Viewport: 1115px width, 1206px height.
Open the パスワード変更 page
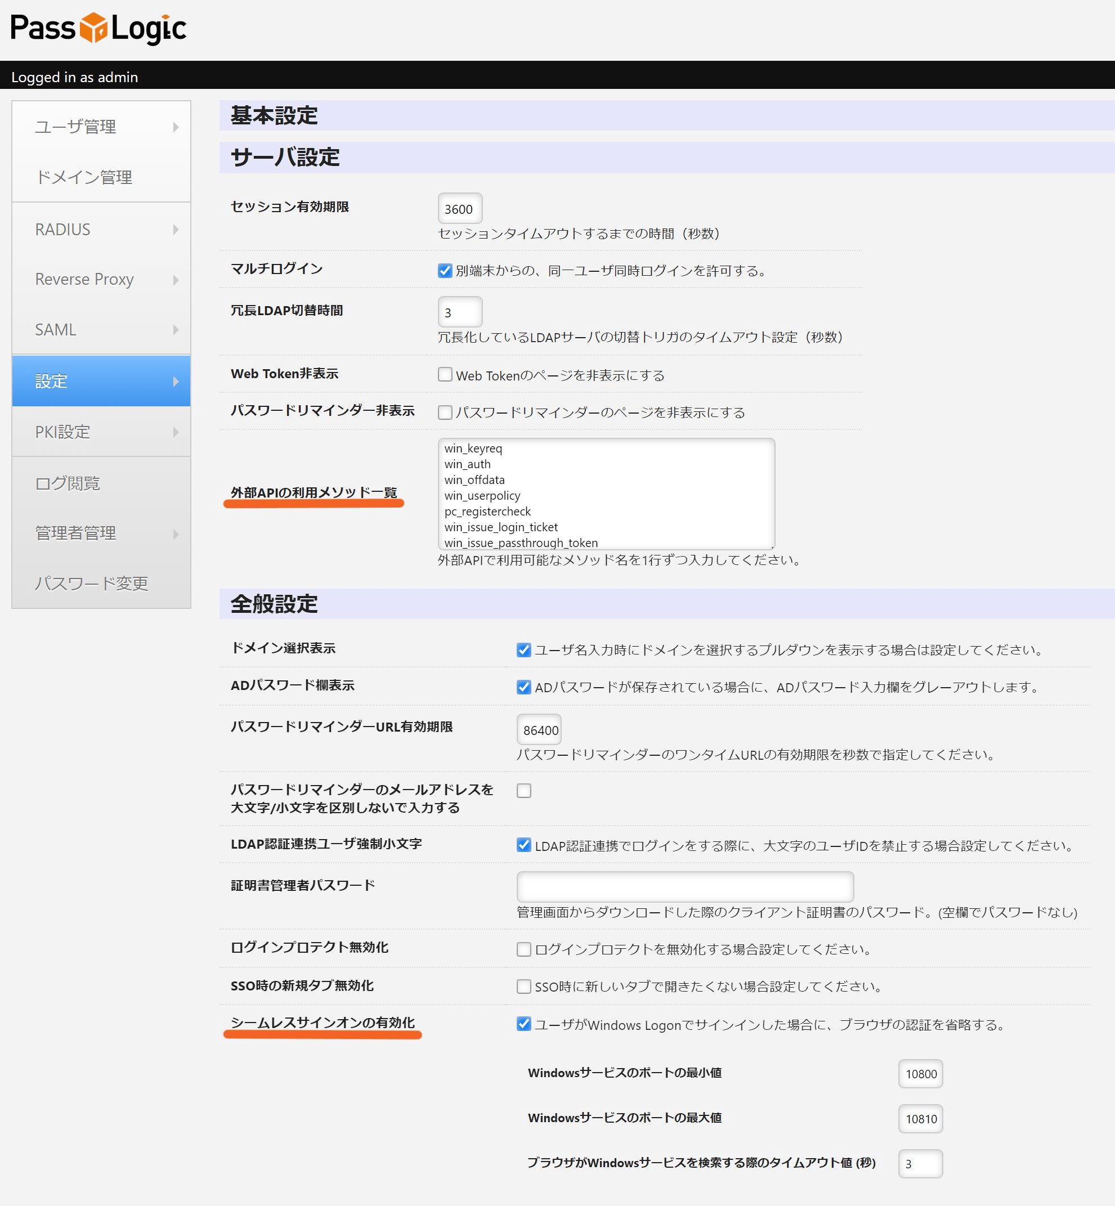91,584
